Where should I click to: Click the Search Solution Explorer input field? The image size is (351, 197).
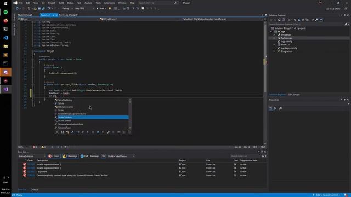point(307,24)
